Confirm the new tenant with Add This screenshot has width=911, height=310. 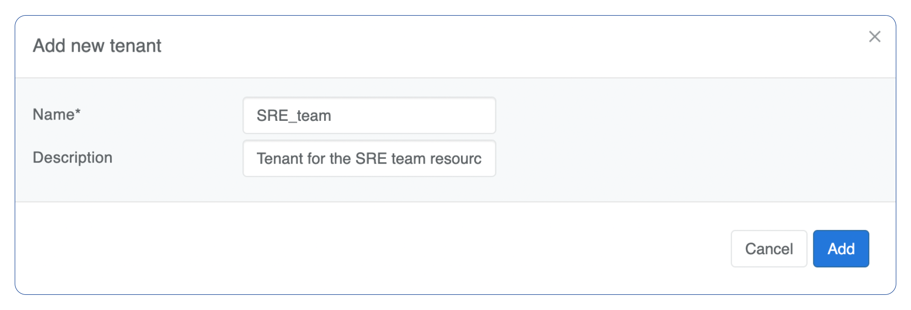841,249
